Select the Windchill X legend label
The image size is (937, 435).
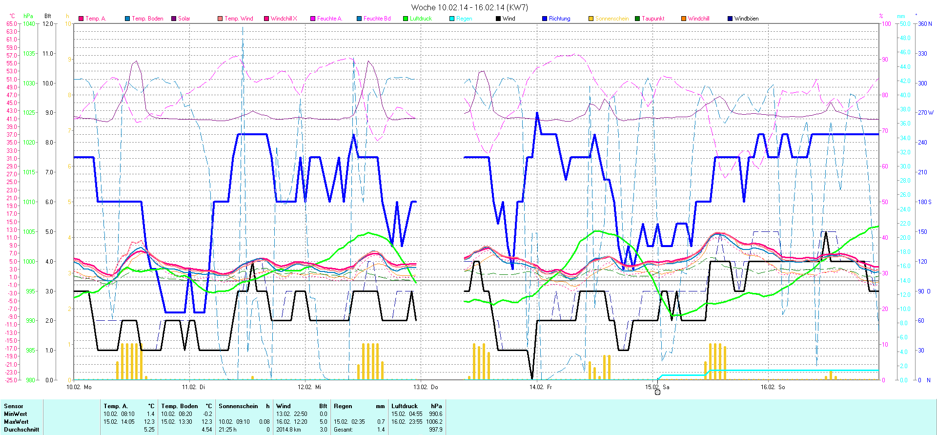click(284, 19)
